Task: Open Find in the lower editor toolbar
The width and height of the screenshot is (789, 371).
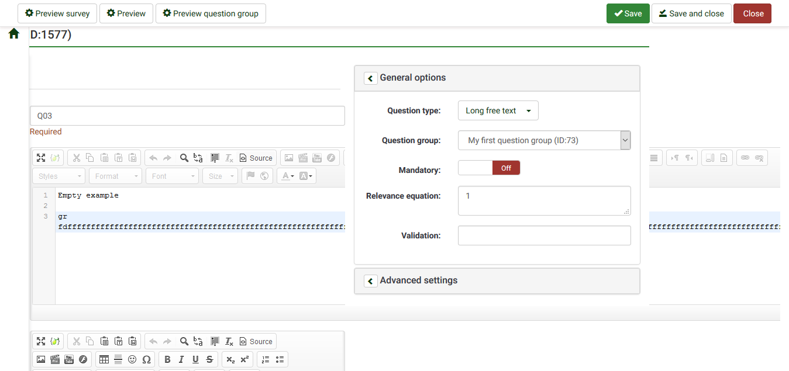Action: pos(184,341)
